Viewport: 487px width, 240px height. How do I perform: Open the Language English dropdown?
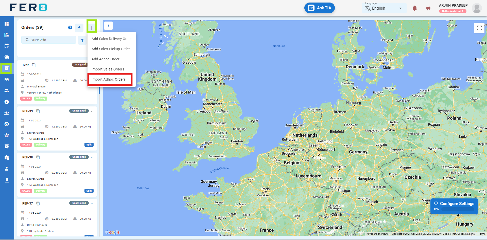click(384, 8)
